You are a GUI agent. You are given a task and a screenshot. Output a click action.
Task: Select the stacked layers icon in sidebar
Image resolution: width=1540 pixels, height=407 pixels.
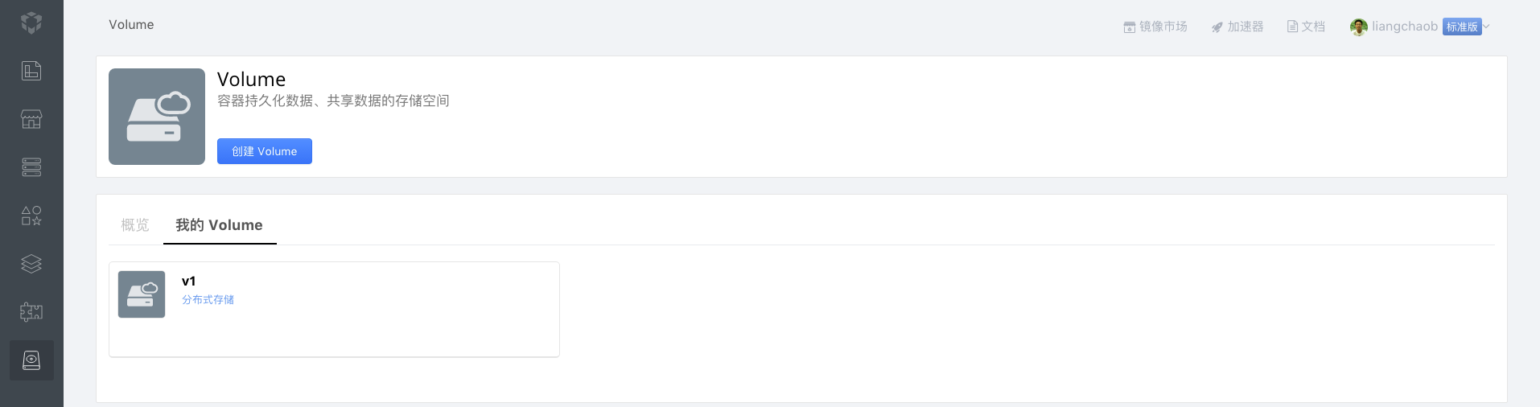point(31,264)
